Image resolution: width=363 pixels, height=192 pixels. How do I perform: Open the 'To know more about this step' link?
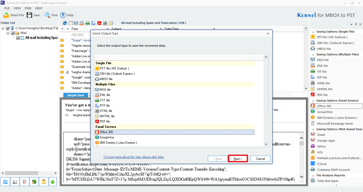[x=134, y=157]
